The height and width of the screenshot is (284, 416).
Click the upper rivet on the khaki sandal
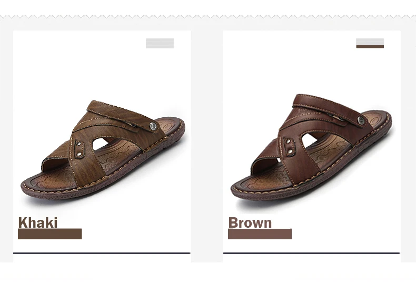tap(79, 145)
